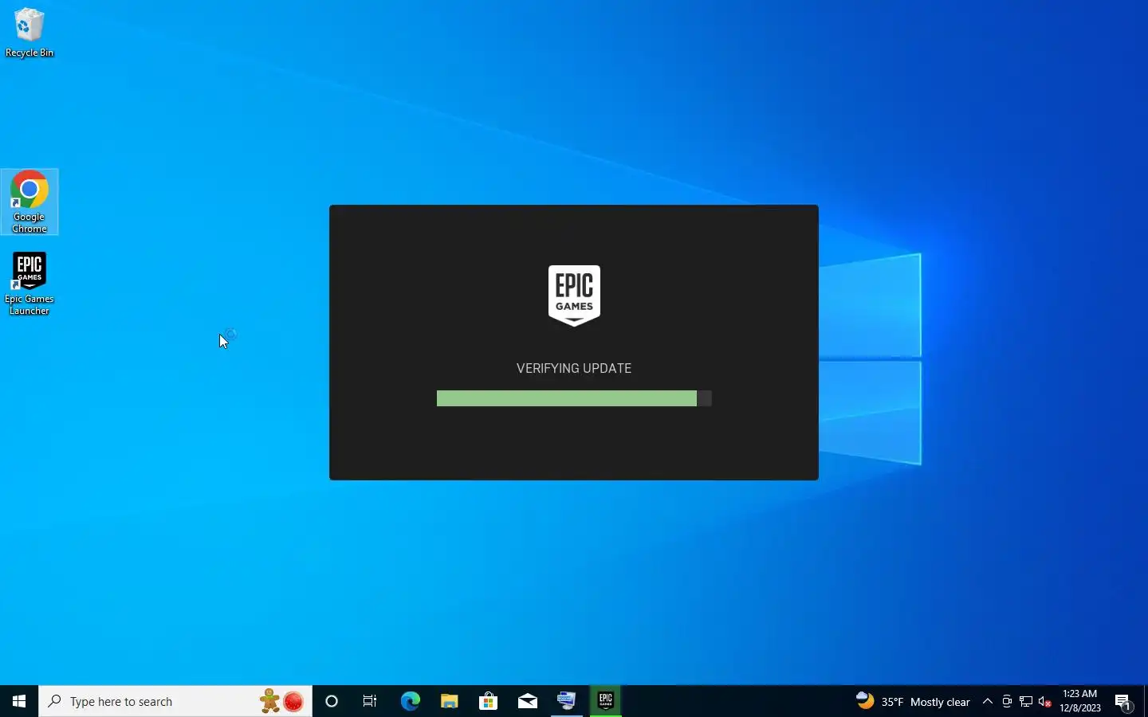Select the Epic Games Launcher desktop shortcut
This screenshot has width=1148, height=717.
coord(29,284)
